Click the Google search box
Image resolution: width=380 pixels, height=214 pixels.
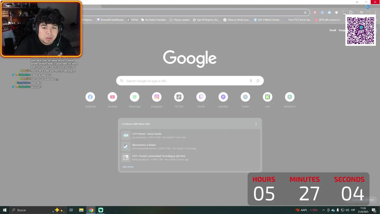coord(190,81)
